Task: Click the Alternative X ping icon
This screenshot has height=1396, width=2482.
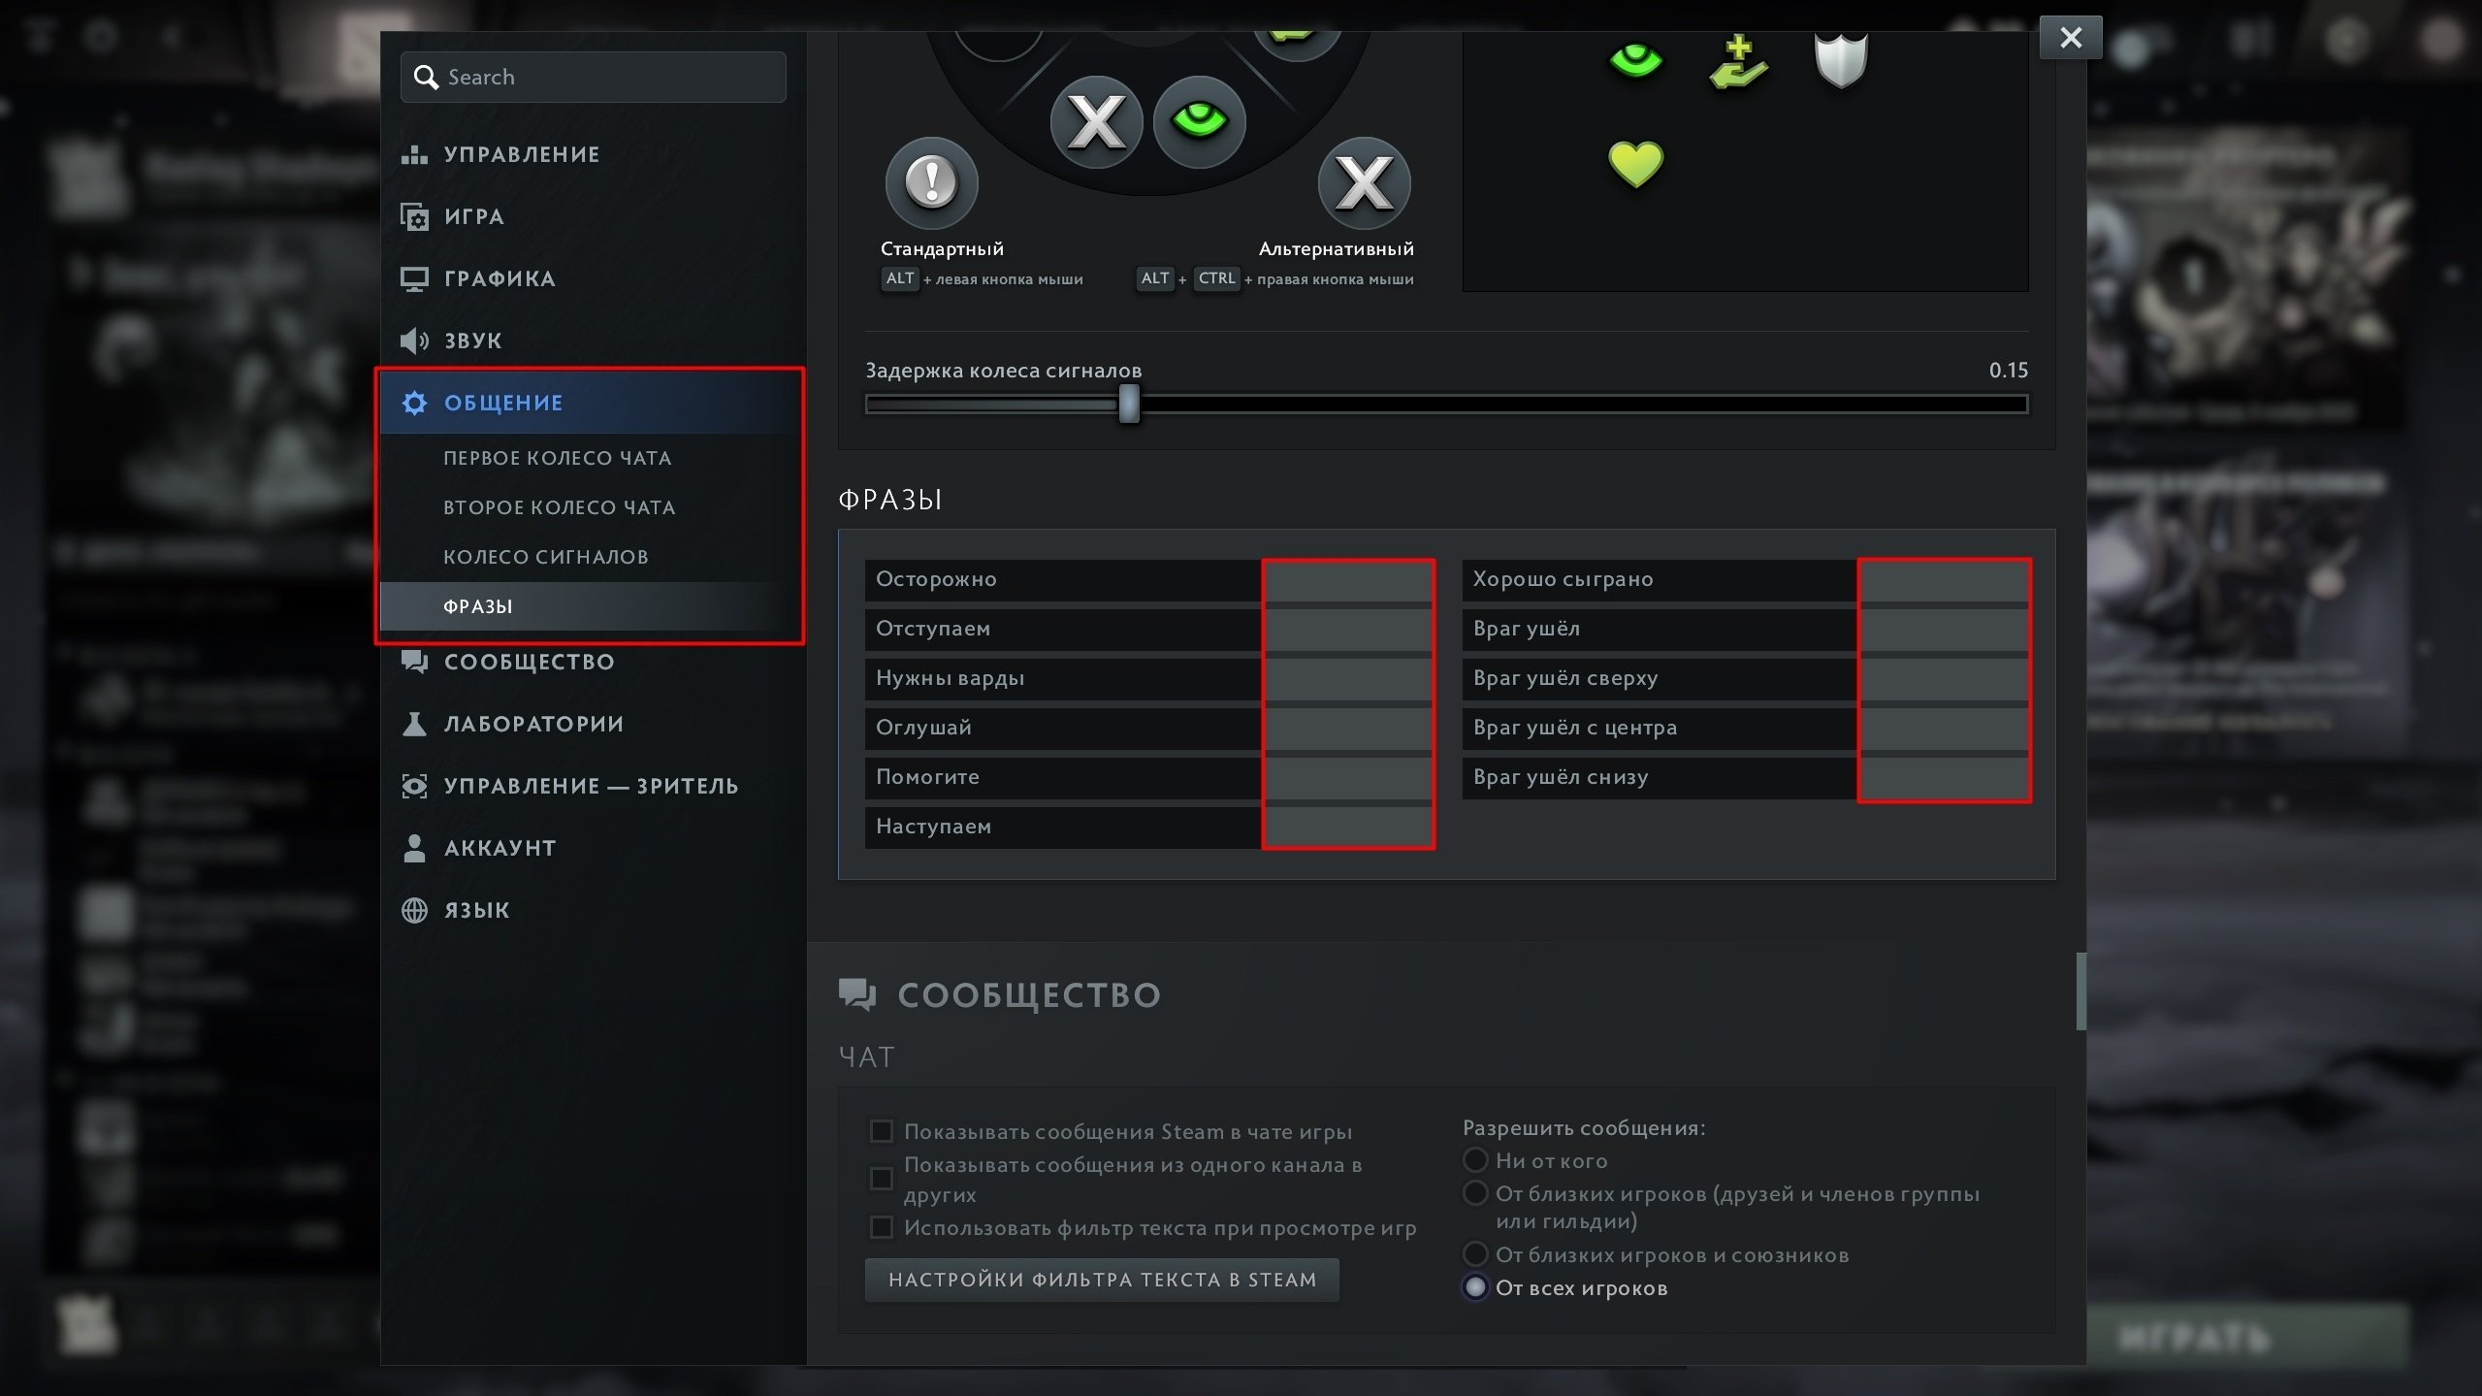Action: pos(1364,182)
